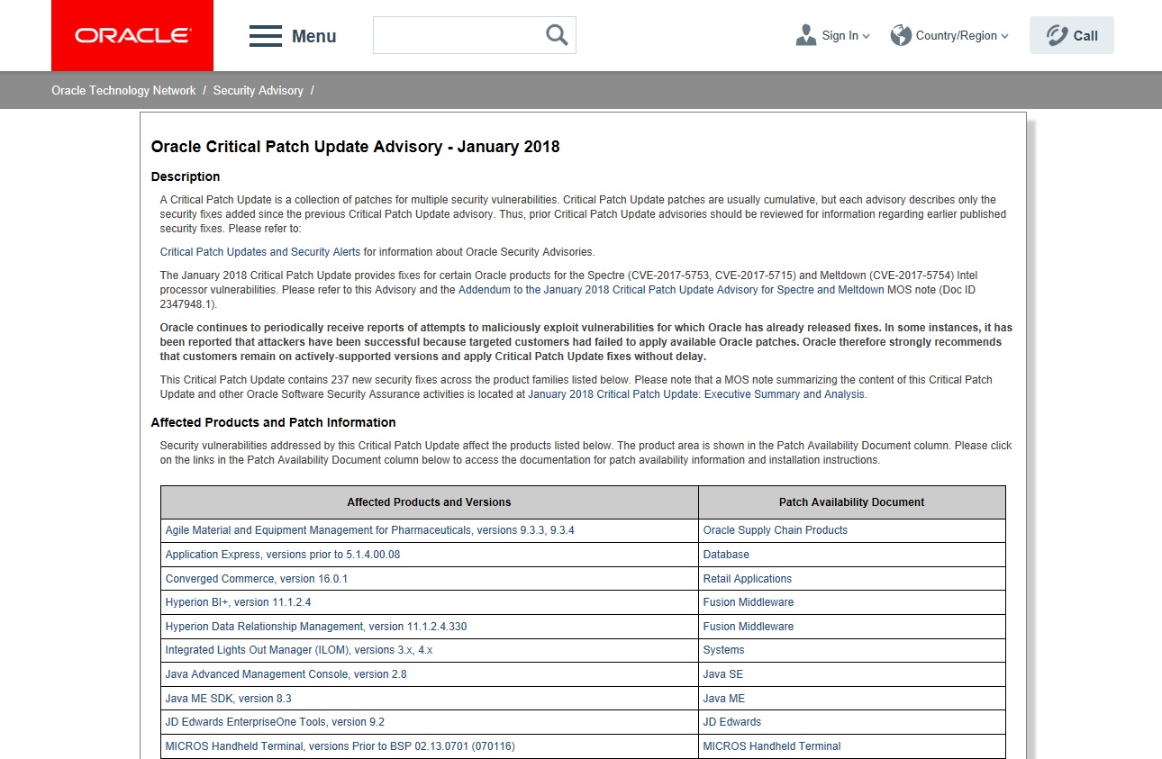1162x759 pixels.
Task: Click the Call phone icon
Action: (1057, 35)
